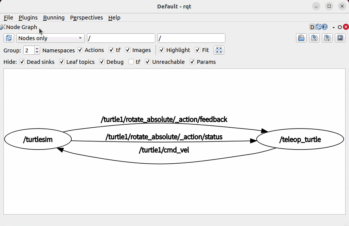The height and width of the screenshot is (226, 349).
Task: Click the Node Graph wrench icon
Action: pyautogui.click(x=3, y=27)
